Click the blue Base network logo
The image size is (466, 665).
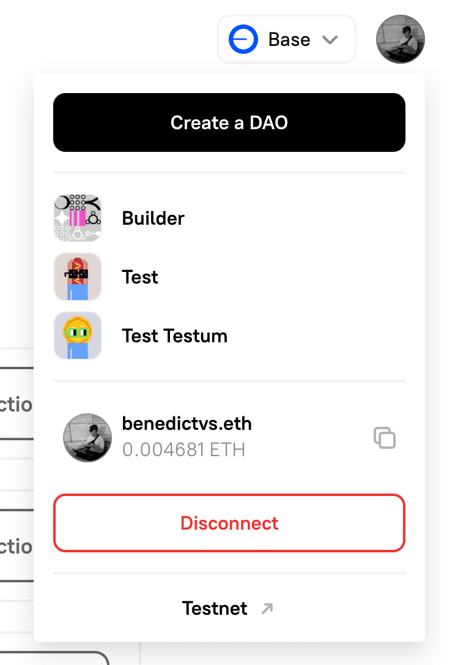[243, 39]
